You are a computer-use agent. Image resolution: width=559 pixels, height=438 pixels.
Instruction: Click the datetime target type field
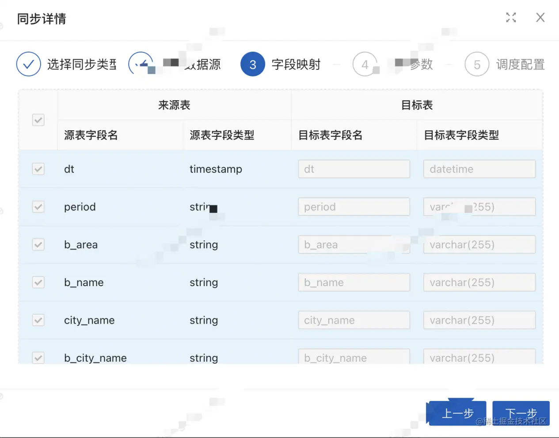pos(479,169)
